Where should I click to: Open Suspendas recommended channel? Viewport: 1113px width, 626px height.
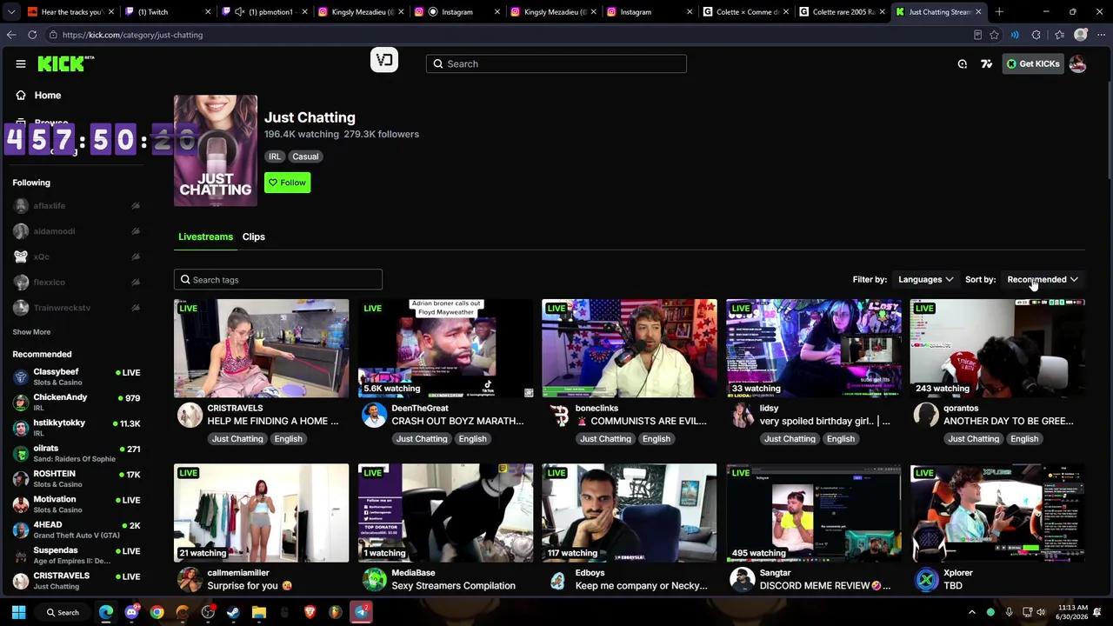[76, 555]
